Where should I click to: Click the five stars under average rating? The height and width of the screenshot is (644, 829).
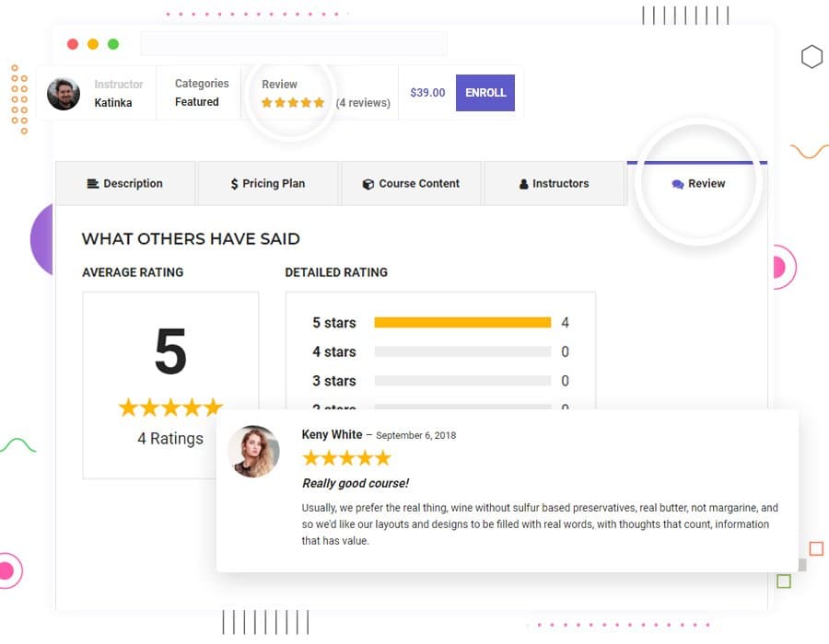click(170, 407)
